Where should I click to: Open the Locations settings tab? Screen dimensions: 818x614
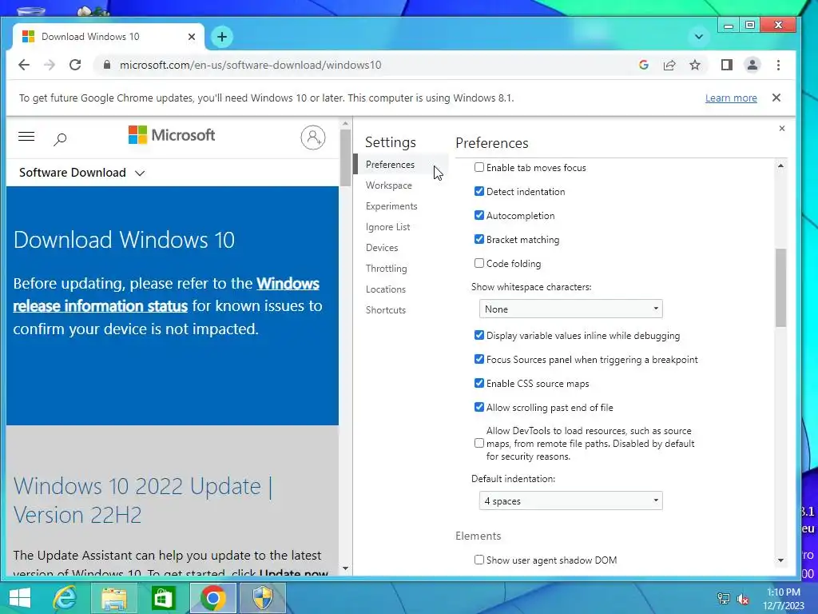click(386, 289)
